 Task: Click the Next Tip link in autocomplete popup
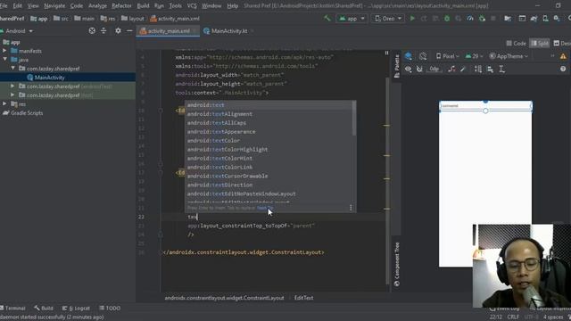pos(265,208)
